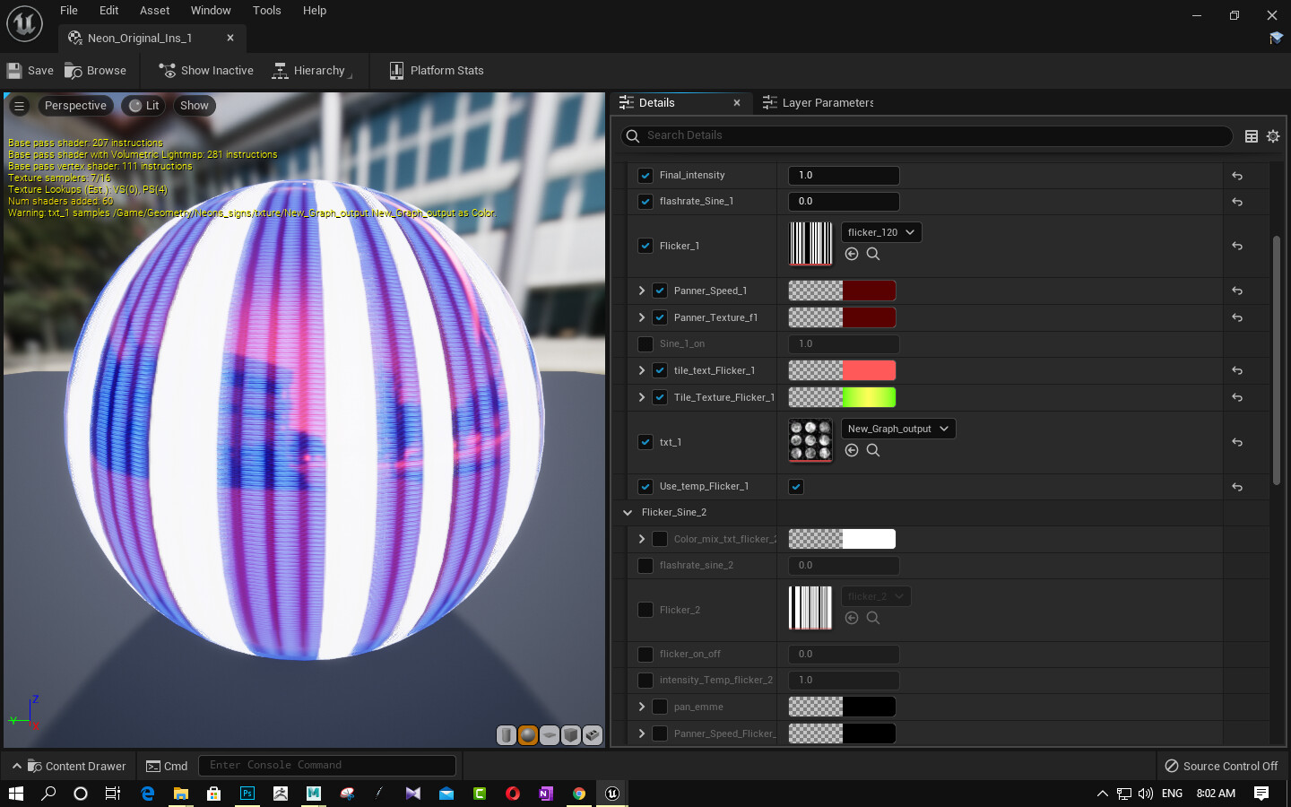Reset flashrate_Sine_1 to default
The image size is (1291, 807).
pos(1237,202)
